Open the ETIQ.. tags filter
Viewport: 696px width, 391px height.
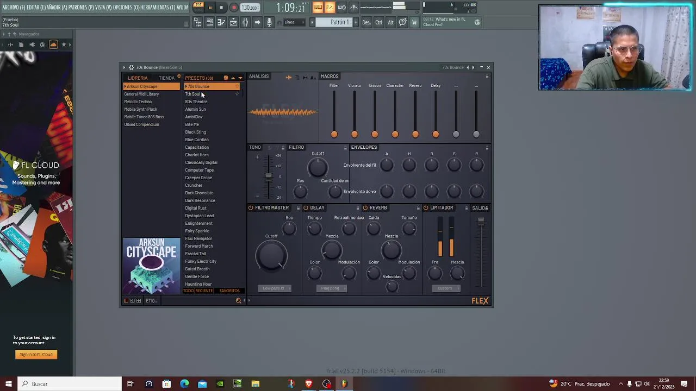[x=151, y=301]
